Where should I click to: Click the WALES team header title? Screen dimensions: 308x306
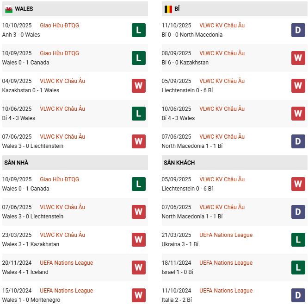pyautogui.click(x=24, y=9)
